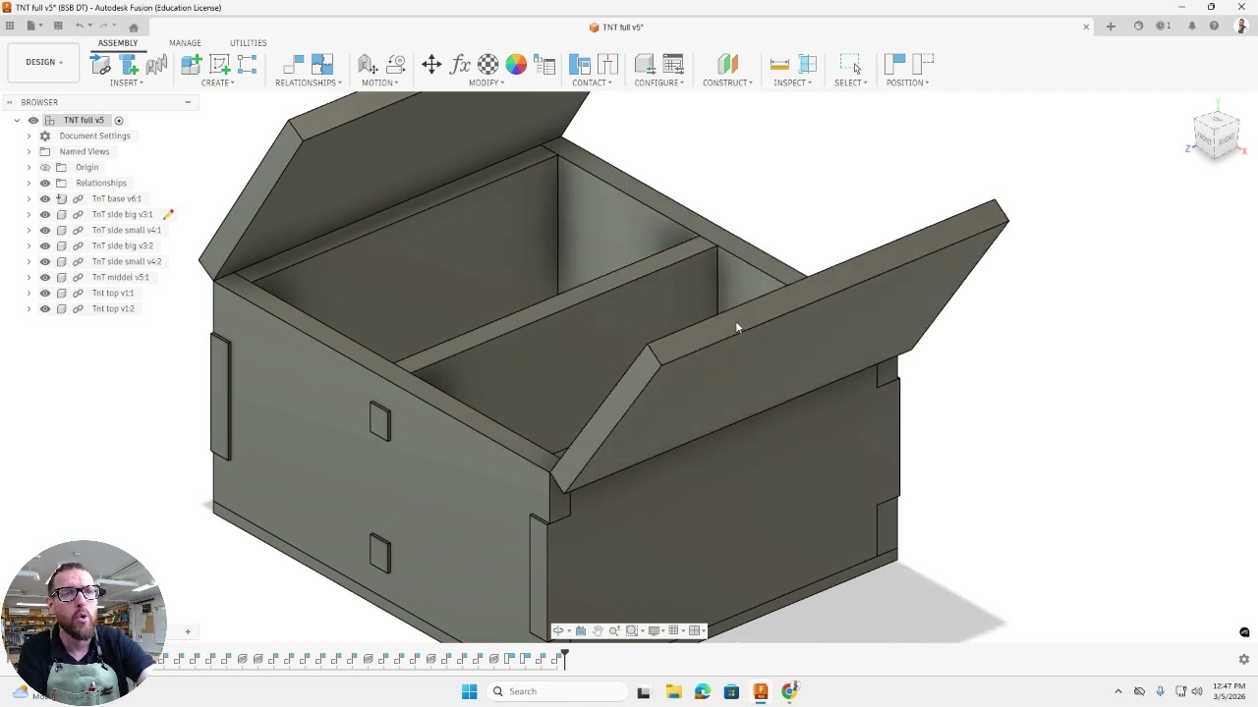Switch to the ASSEMBLY tab
Screen dimensions: 1258x707
tap(118, 43)
